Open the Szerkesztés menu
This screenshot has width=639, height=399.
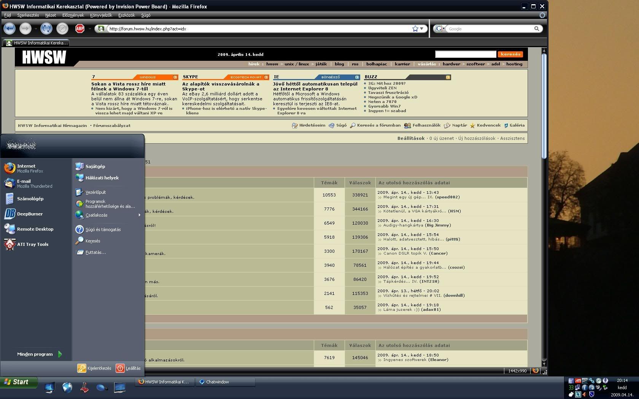click(28, 15)
